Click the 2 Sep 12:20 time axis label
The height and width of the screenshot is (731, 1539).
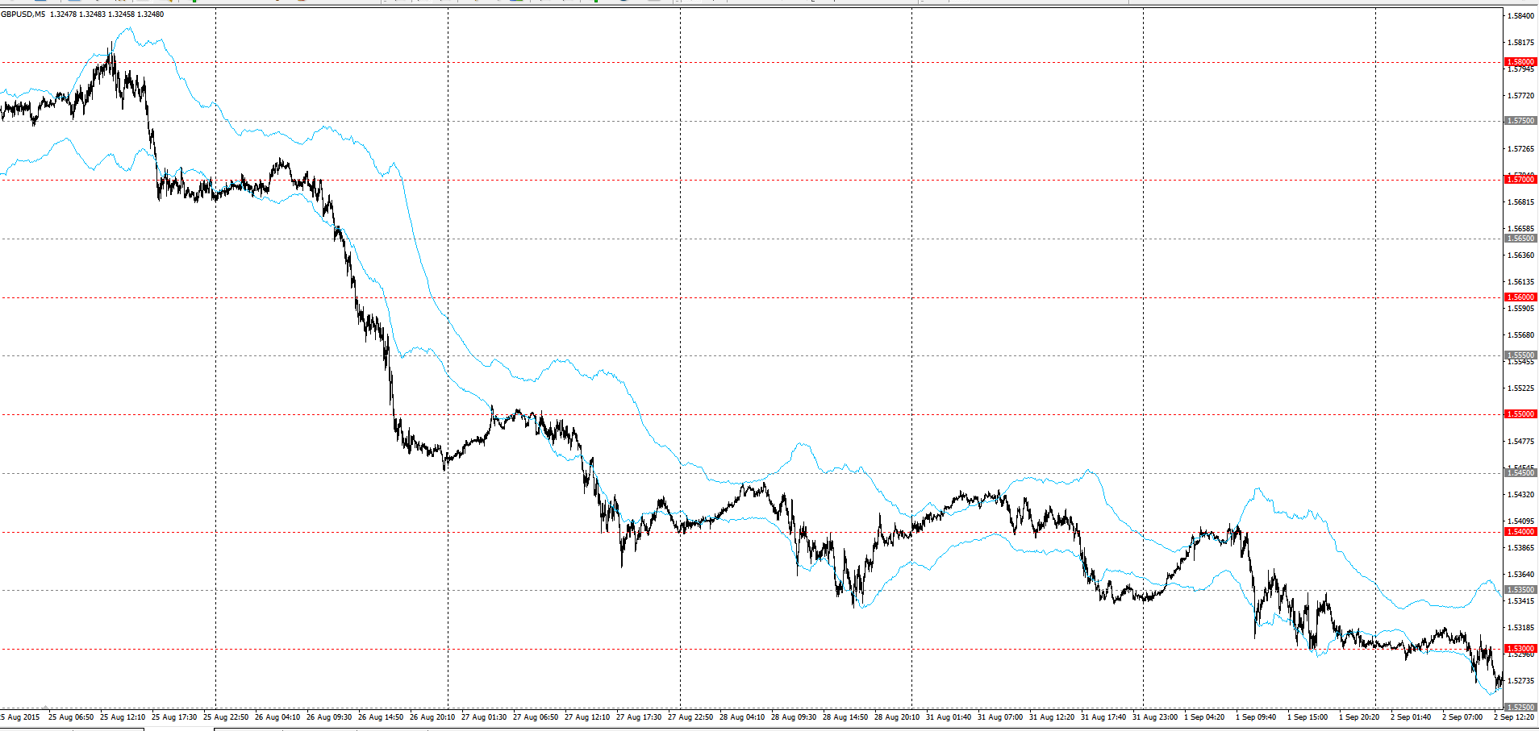pos(1514,717)
